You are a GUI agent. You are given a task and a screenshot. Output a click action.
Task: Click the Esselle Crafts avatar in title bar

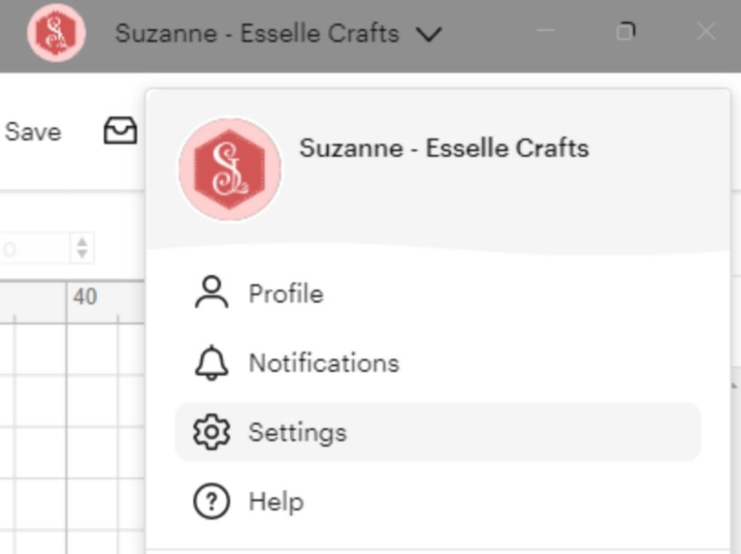(x=56, y=32)
